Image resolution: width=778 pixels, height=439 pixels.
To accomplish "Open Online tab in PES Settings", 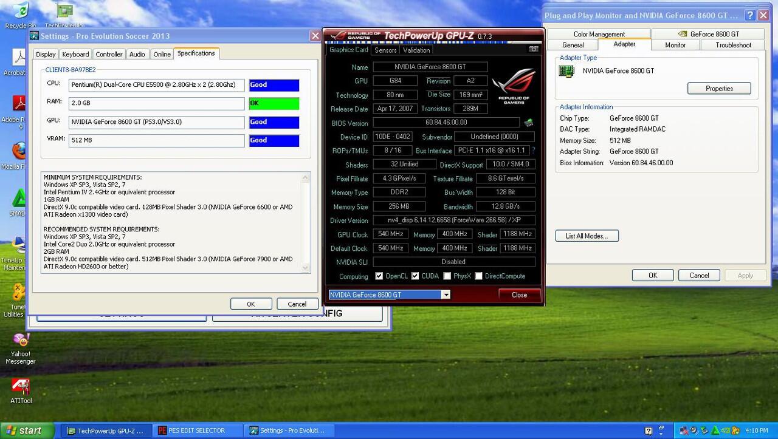I will pos(162,55).
